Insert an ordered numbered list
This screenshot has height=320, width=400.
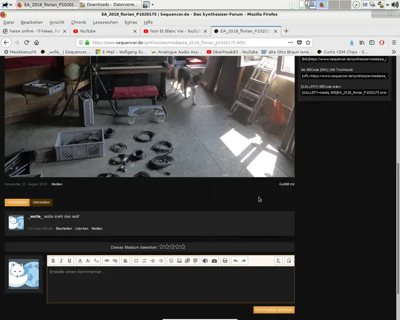(145, 260)
